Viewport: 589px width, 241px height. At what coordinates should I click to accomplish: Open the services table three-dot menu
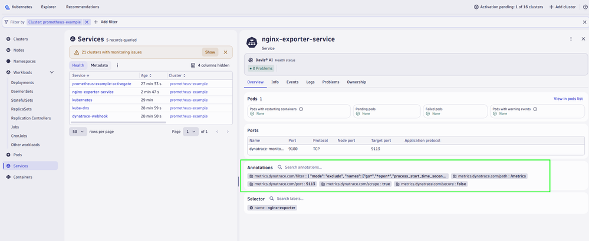point(117,65)
